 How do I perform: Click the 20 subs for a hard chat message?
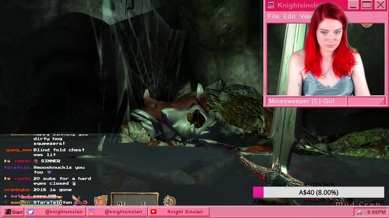click(x=62, y=181)
